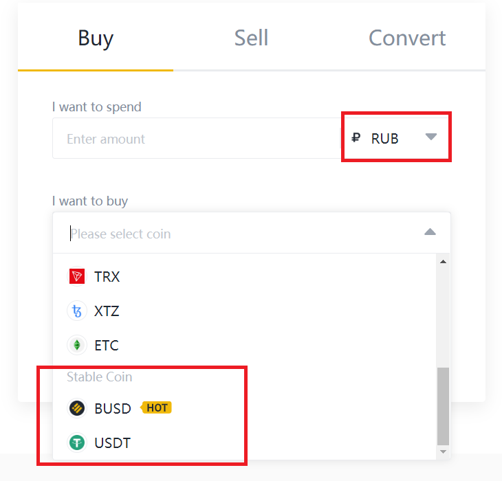Select the Buy tab
Image resolution: width=502 pixels, height=481 pixels.
pyautogui.click(x=96, y=38)
